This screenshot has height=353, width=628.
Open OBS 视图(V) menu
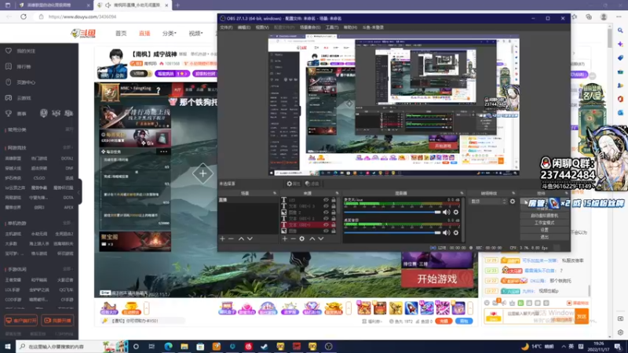(262, 27)
